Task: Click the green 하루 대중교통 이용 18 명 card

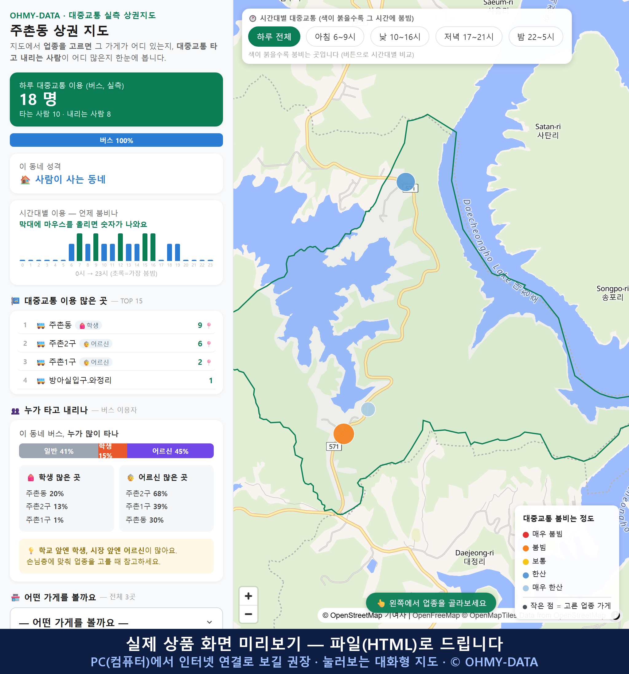Action: point(116,99)
